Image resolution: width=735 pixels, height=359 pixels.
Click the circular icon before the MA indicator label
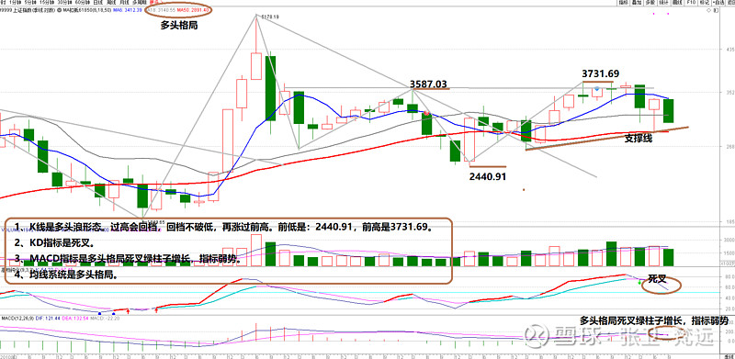[x=60, y=10]
